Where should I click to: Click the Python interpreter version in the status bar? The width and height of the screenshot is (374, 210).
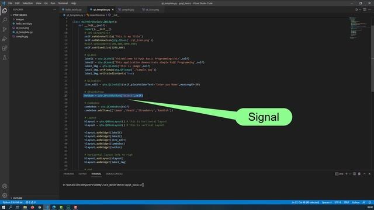click(12, 202)
